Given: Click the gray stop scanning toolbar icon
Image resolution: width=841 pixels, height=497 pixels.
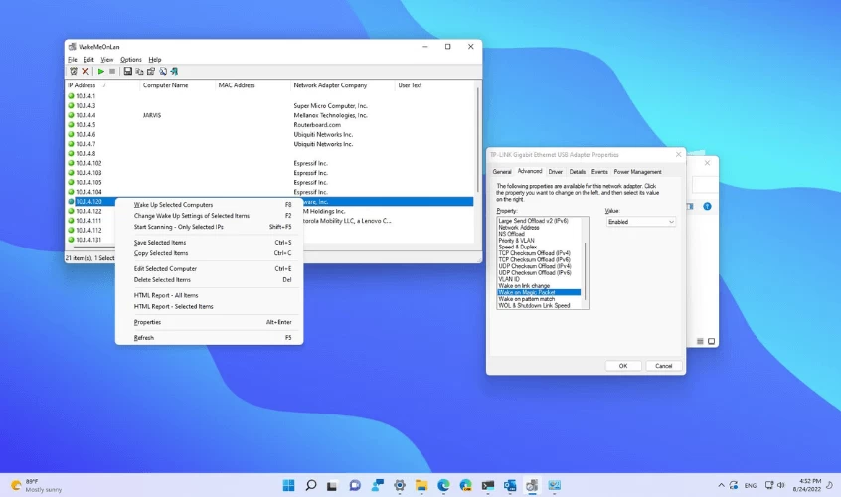Looking at the screenshot, I should point(112,71).
